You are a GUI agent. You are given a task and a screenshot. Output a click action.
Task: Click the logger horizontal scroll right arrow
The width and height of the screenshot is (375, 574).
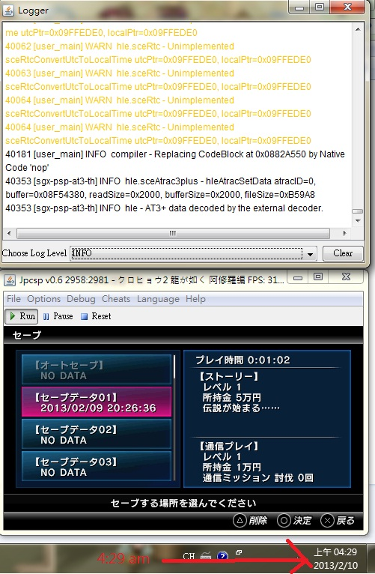[x=344, y=233]
